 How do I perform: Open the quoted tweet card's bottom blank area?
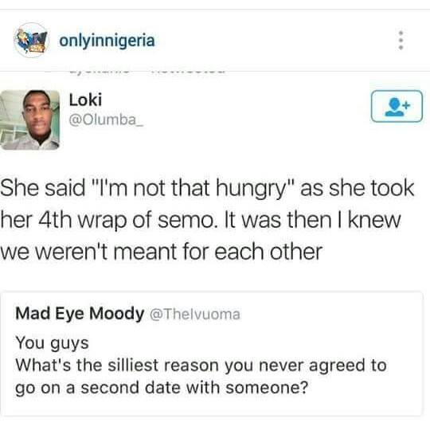click(x=211, y=408)
